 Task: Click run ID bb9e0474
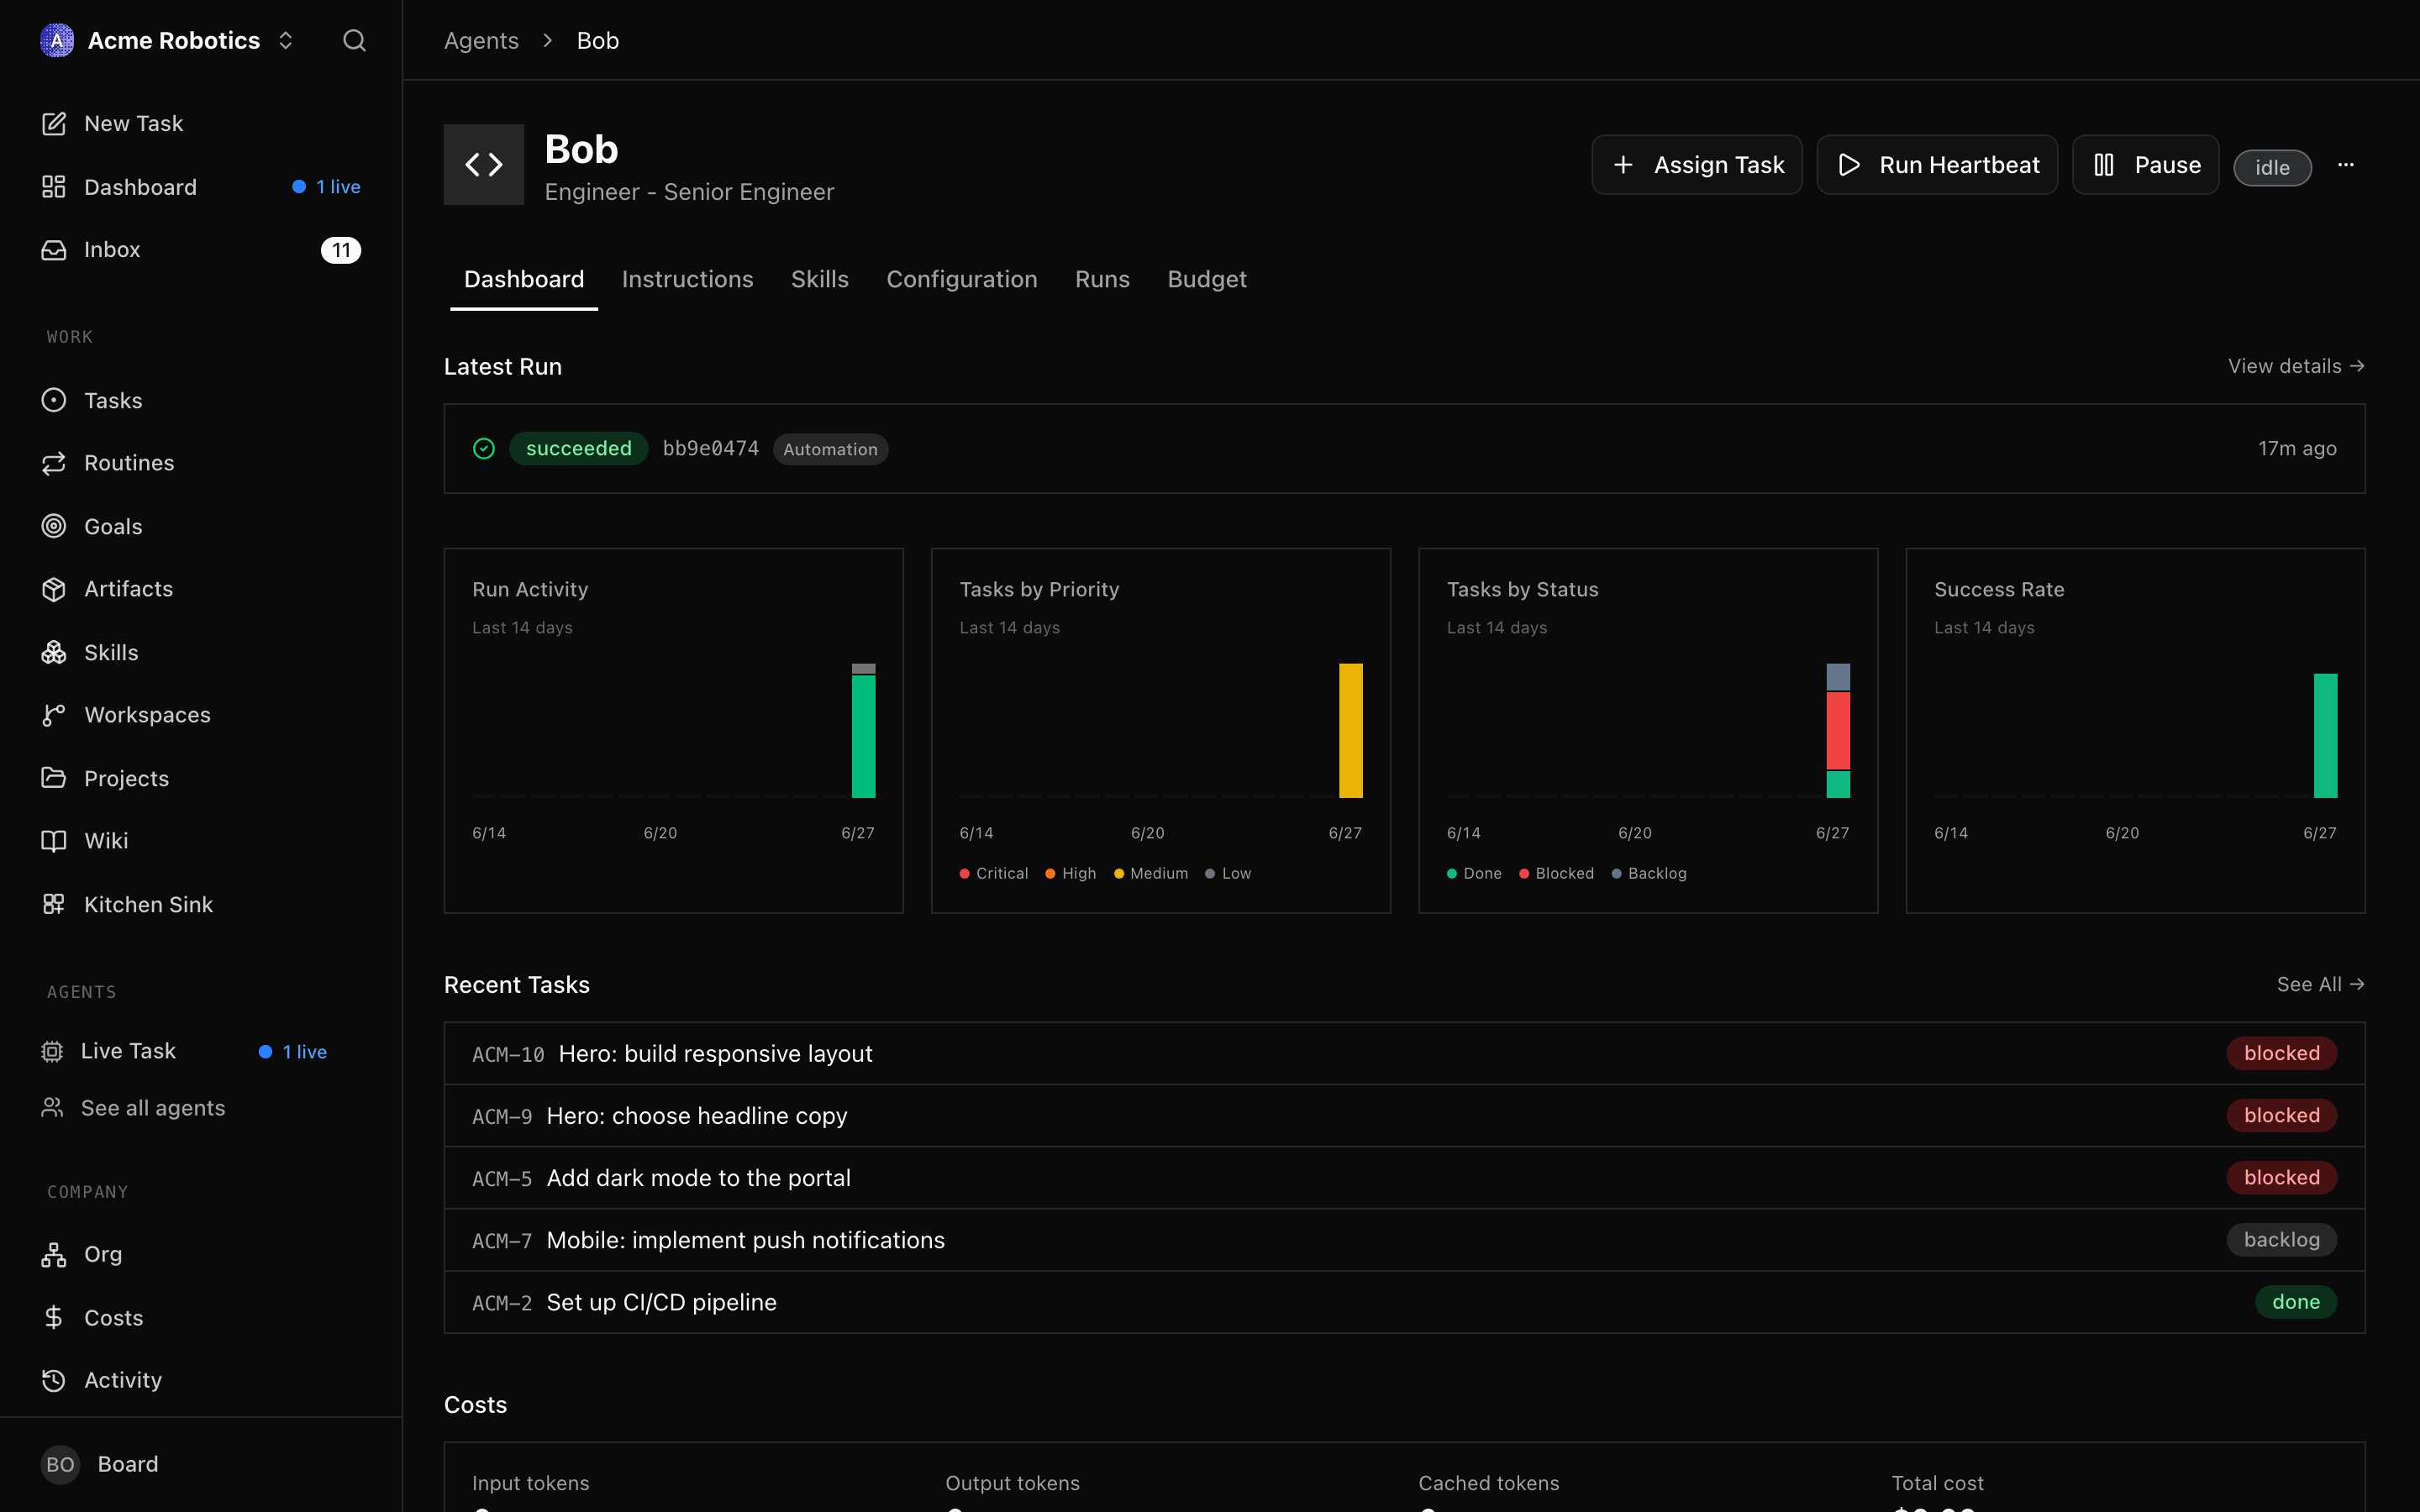[x=711, y=448]
